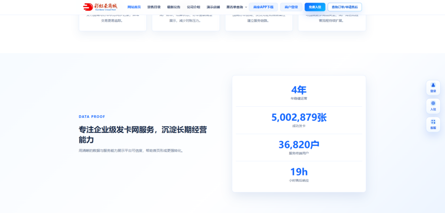This screenshot has width=445, height=213.
Task: Click the 用清晰的数据 description paragraph
Action: click(x=131, y=151)
